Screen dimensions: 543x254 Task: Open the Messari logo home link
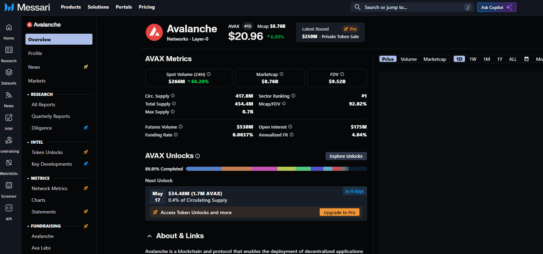[27, 7]
